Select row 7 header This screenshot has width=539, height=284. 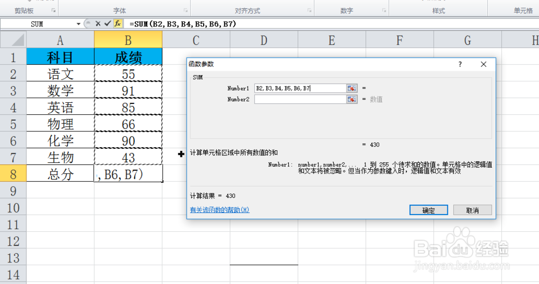point(13,157)
